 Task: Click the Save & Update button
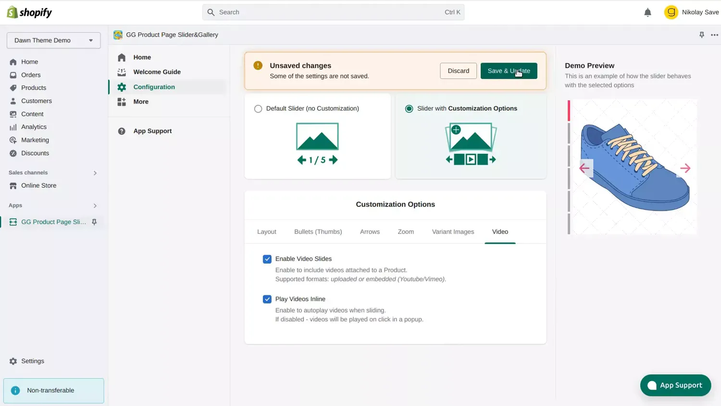tap(509, 70)
